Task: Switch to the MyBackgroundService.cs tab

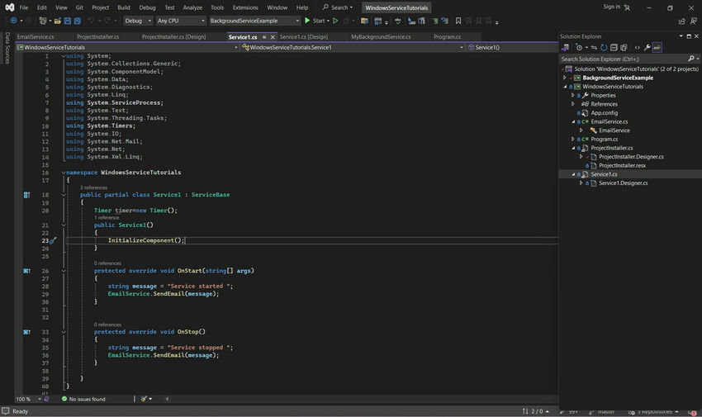Action: 380,37
